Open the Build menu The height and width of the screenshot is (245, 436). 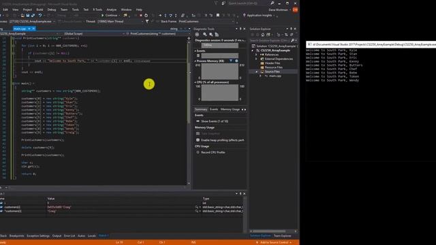click(40, 10)
